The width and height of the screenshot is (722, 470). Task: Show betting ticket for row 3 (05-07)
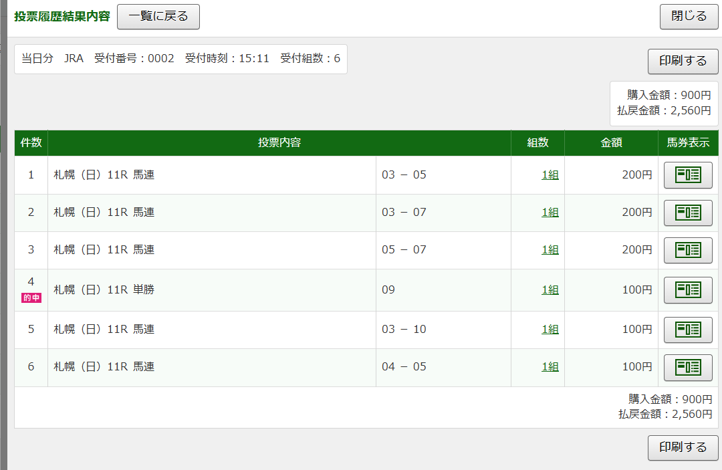[x=688, y=250]
